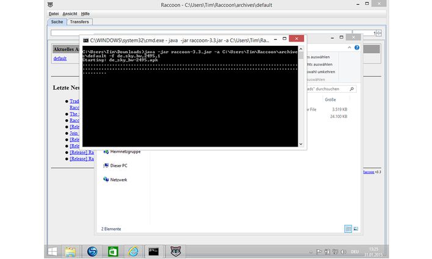
Task: Select Heimnetzgruppe in Explorer sidebar
Action: [x=122, y=151]
